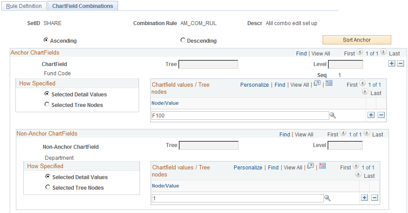
Task: Personalize the Department values grid
Action: (248, 168)
